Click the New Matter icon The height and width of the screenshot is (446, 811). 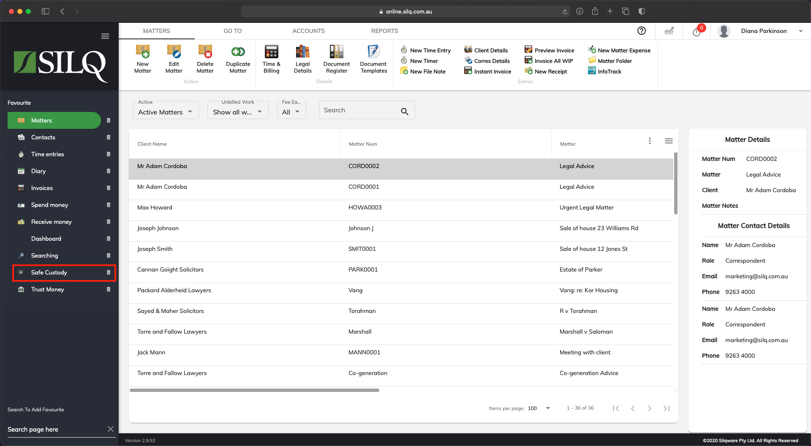pyautogui.click(x=143, y=52)
